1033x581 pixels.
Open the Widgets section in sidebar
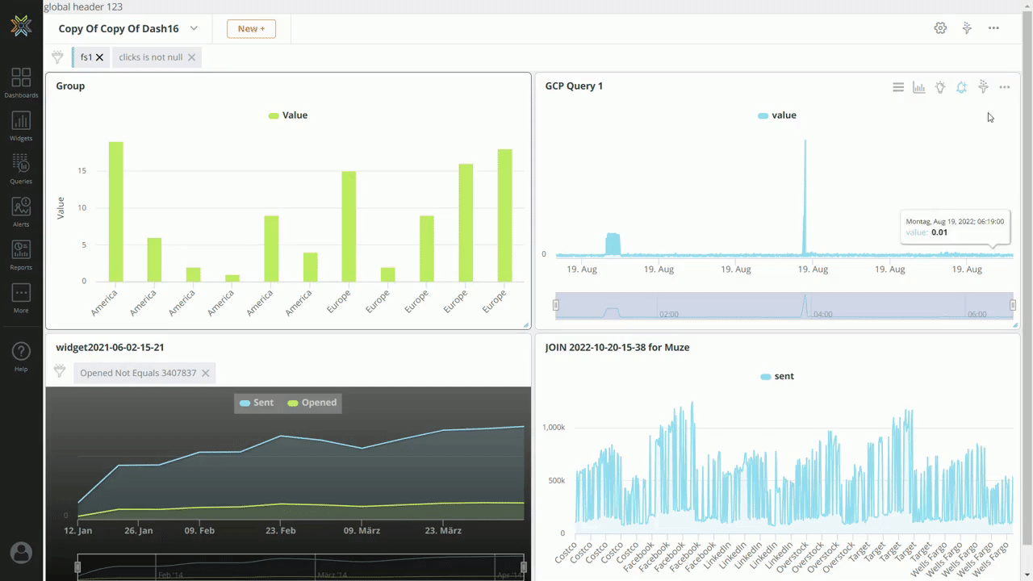pyautogui.click(x=21, y=126)
